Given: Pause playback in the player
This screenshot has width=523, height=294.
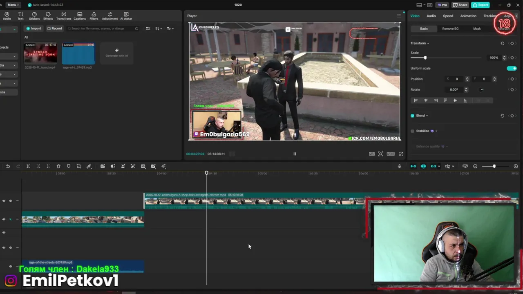Looking at the screenshot, I should pyautogui.click(x=295, y=154).
